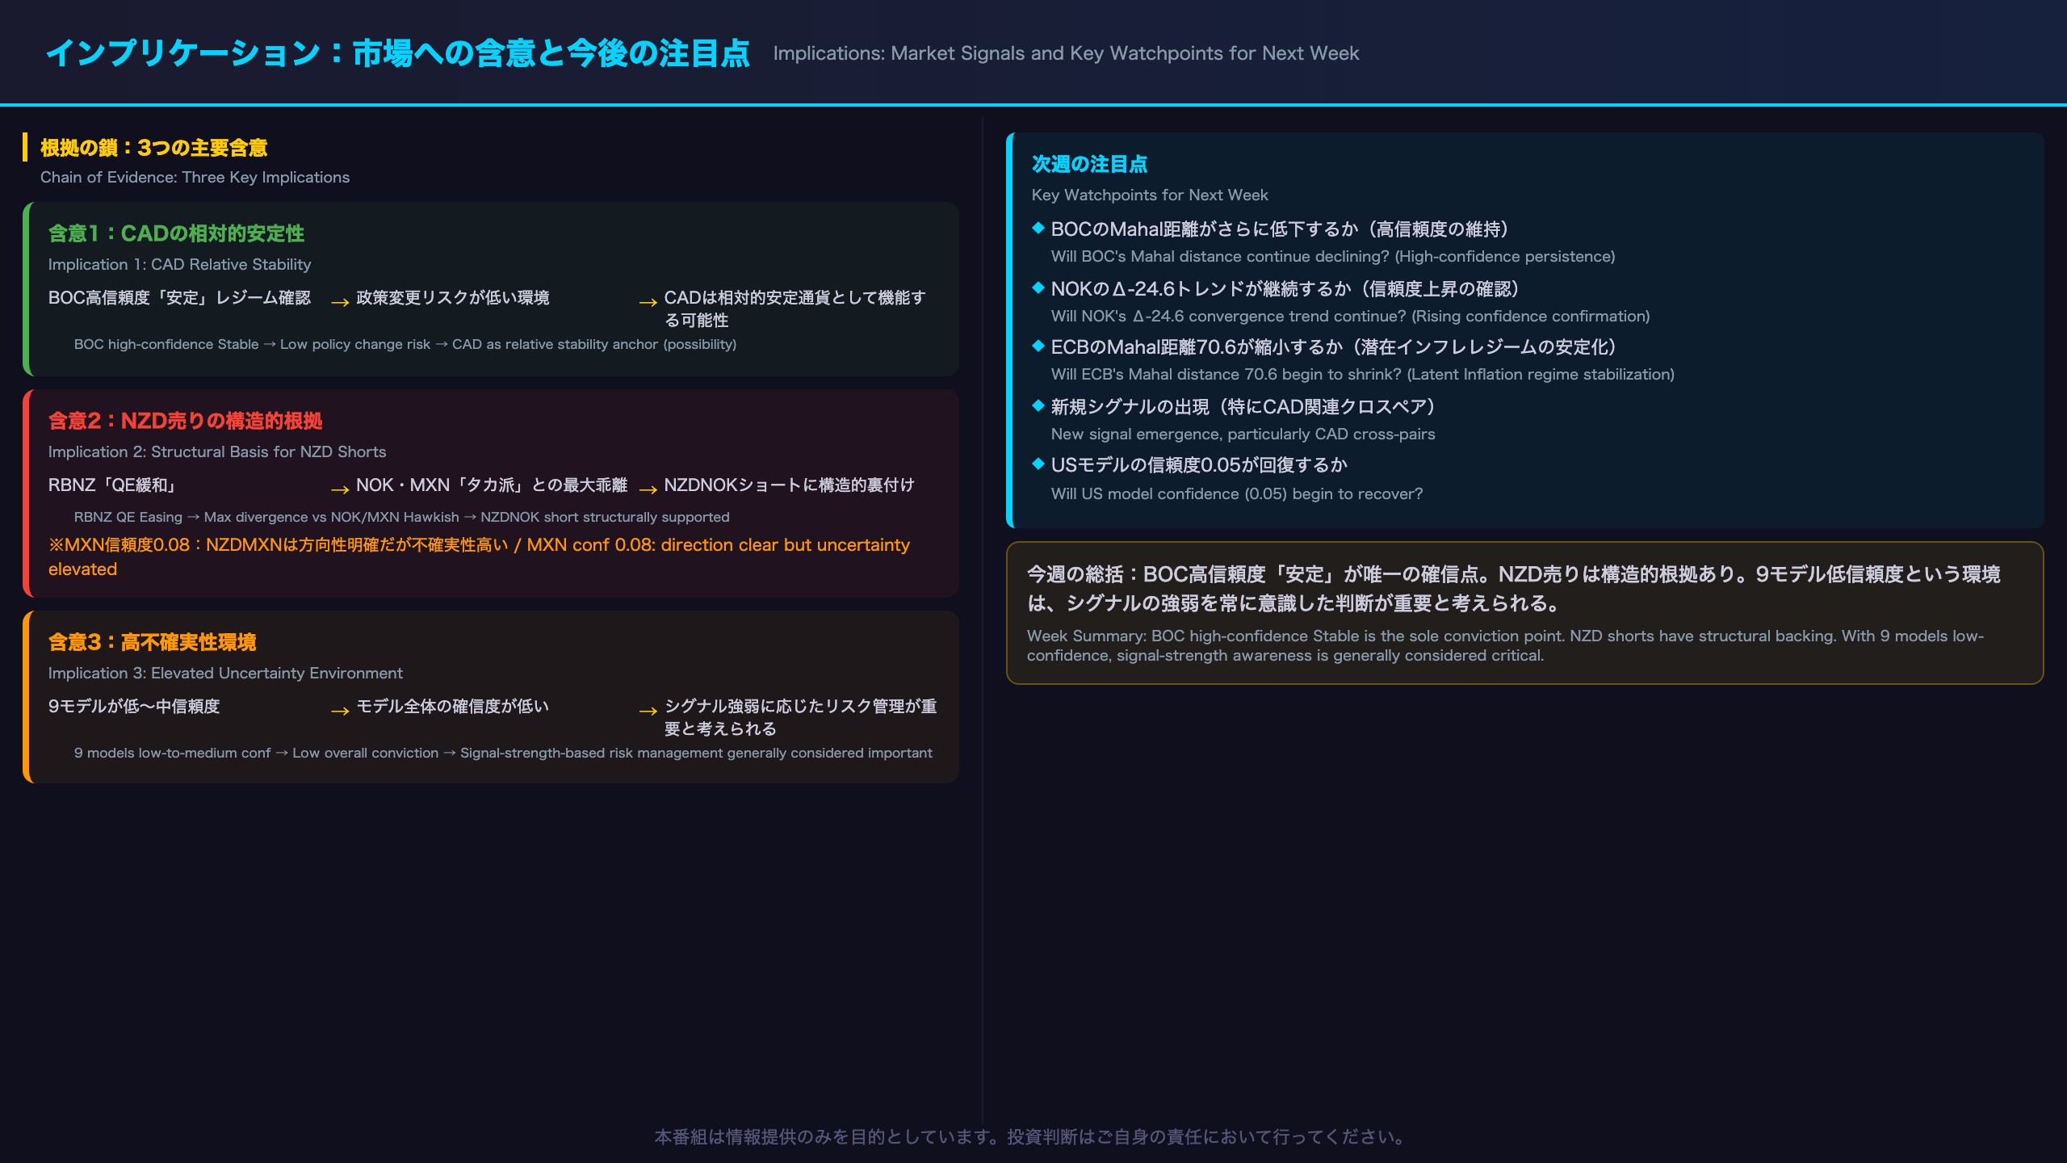This screenshot has width=2067, height=1163.
Task: Click the text CADは相対的安定通貨として機能する可能性
Action: click(x=795, y=309)
